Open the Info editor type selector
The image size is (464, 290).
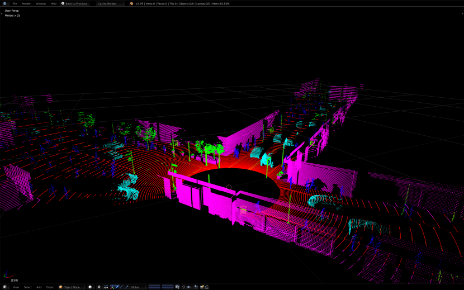[6, 3]
